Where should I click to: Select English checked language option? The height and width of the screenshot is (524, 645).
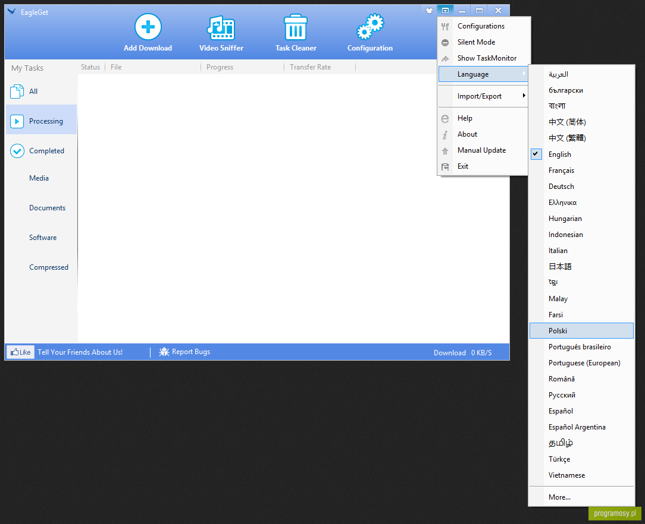click(582, 154)
